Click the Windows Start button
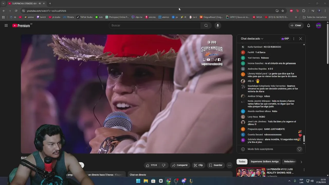The height and width of the screenshot is (185, 329). (x=138, y=181)
